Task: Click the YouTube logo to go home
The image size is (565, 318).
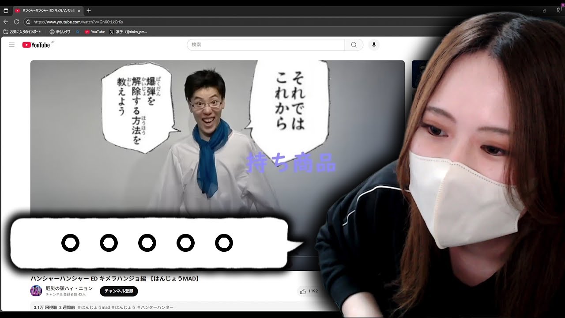Action: (37, 45)
